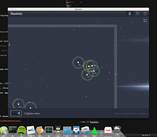Click the score counter box showing 0
The image size is (157, 137).
point(16,113)
